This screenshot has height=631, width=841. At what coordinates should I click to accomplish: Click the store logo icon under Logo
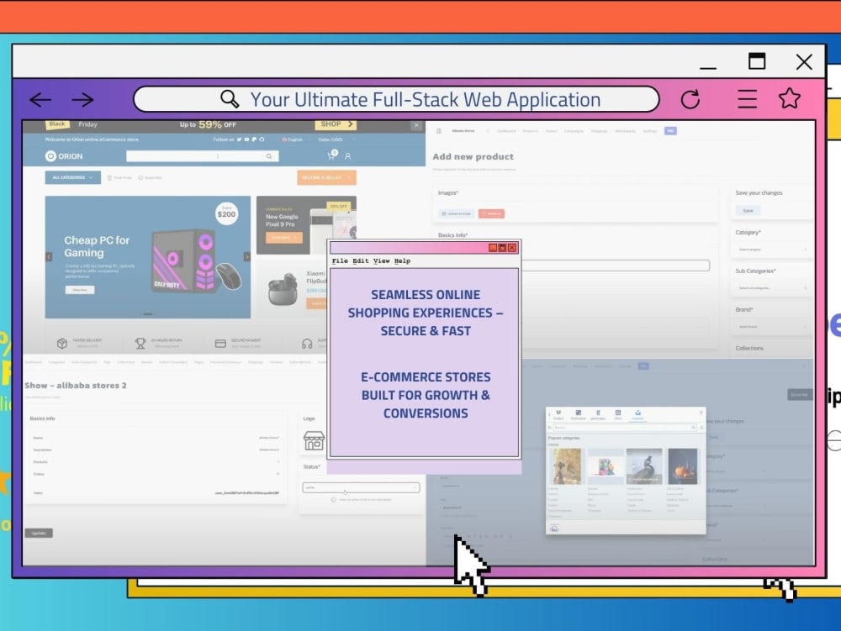(314, 441)
